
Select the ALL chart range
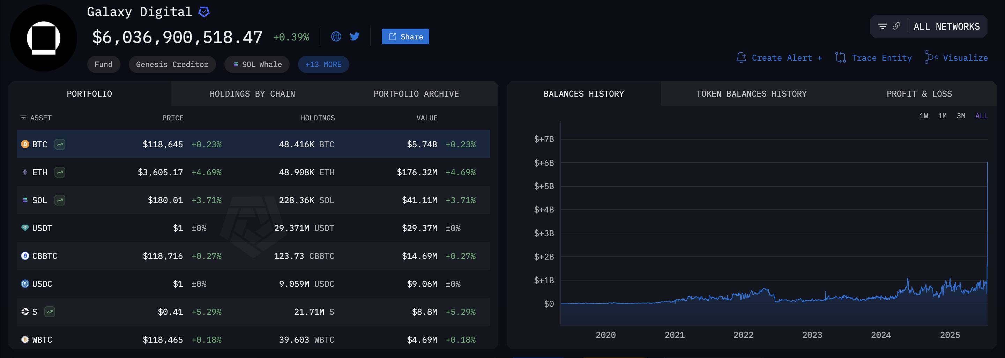point(982,116)
